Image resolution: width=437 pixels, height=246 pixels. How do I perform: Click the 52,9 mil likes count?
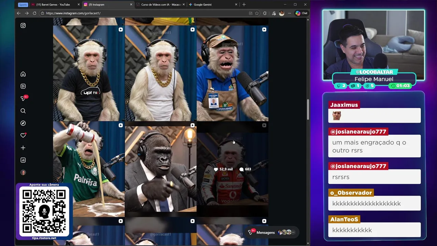pyautogui.click(x=223, y=169)
